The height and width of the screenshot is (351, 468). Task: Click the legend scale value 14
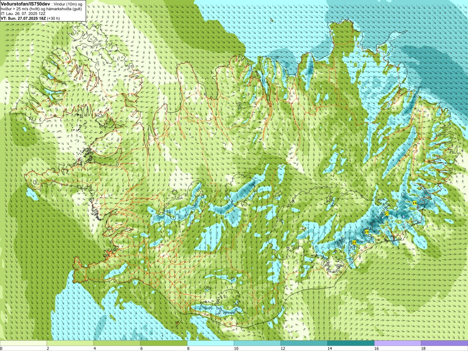[x=330, y=348]
